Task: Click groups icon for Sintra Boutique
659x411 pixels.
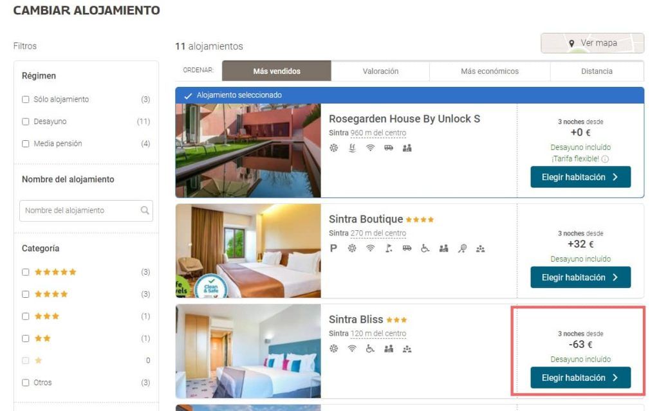Action: point(480,249)
